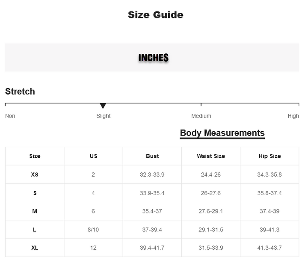308x269 pixels.
Task: Click the High stretch label
Action: 293,116
